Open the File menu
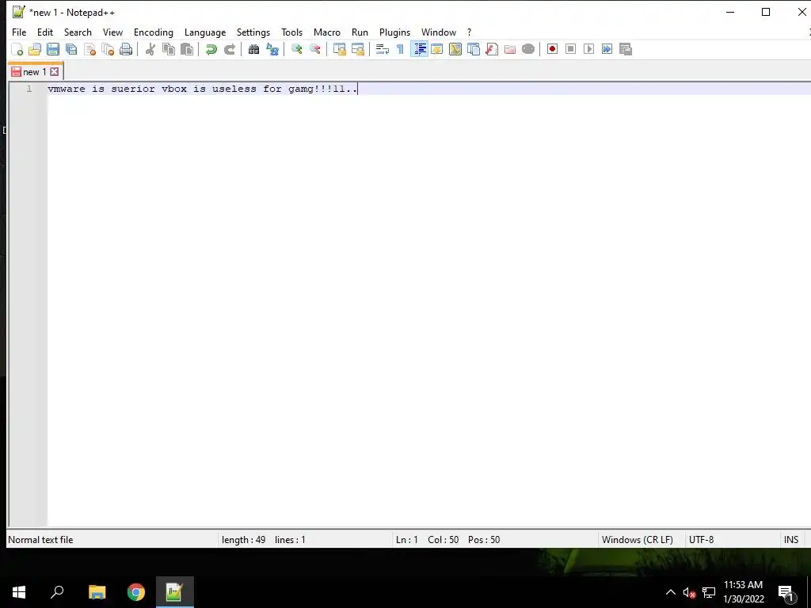This screenshot has height=608, width=811. [19, 32]
